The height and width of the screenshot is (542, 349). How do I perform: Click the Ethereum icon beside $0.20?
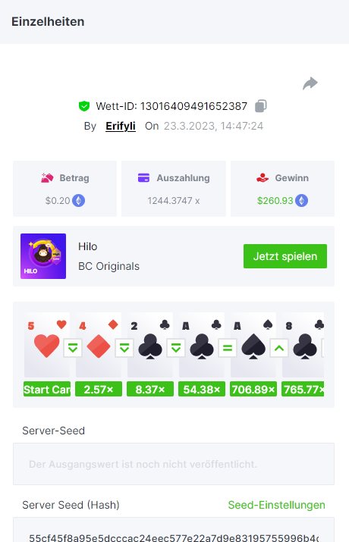point(78,200)
